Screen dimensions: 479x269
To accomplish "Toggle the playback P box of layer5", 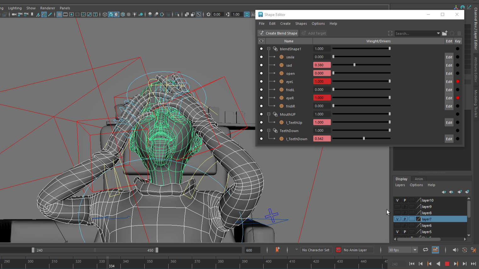I will pyautogui.click(x=405, y=232).
